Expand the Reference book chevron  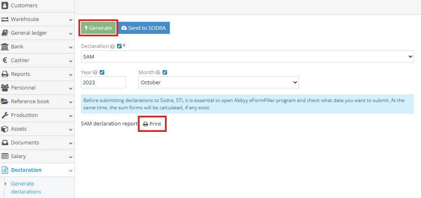[x=71, y=102]
